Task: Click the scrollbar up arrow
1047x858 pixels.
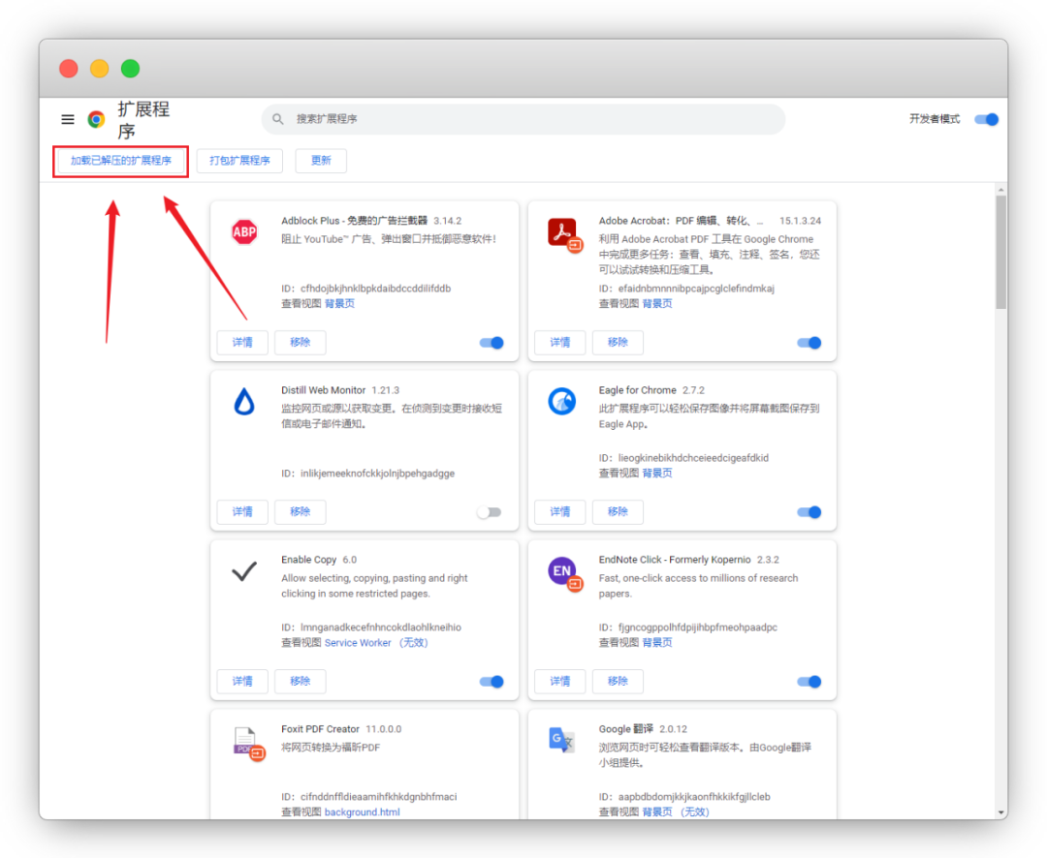Action: point(1000,190)
